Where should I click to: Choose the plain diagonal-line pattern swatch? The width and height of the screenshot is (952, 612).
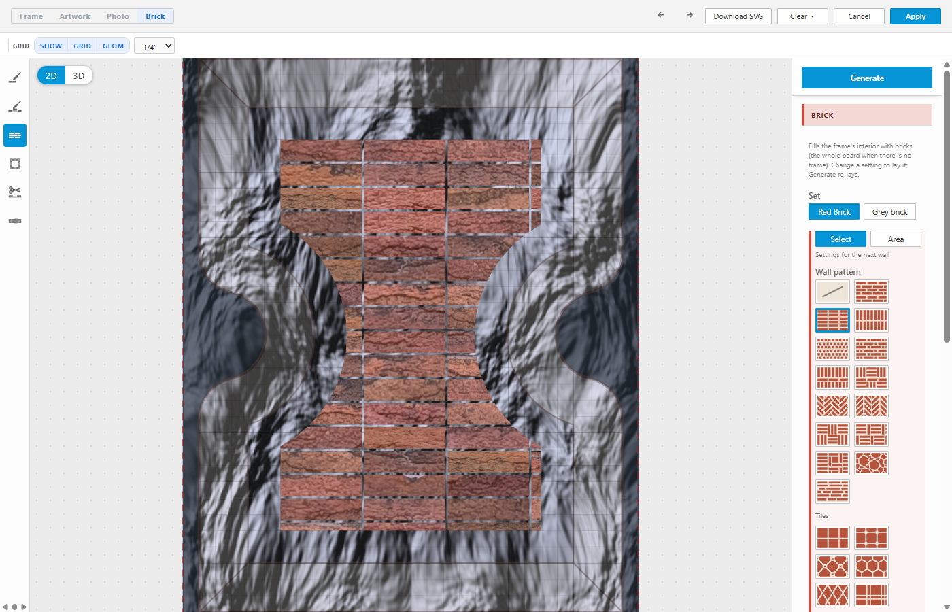[832, 292]
